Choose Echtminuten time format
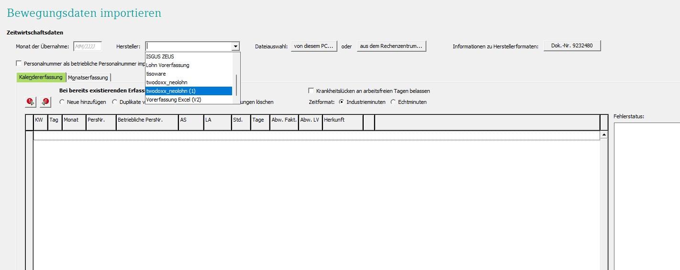The height and width of the screenshot is (270, 680). [393, 102]
